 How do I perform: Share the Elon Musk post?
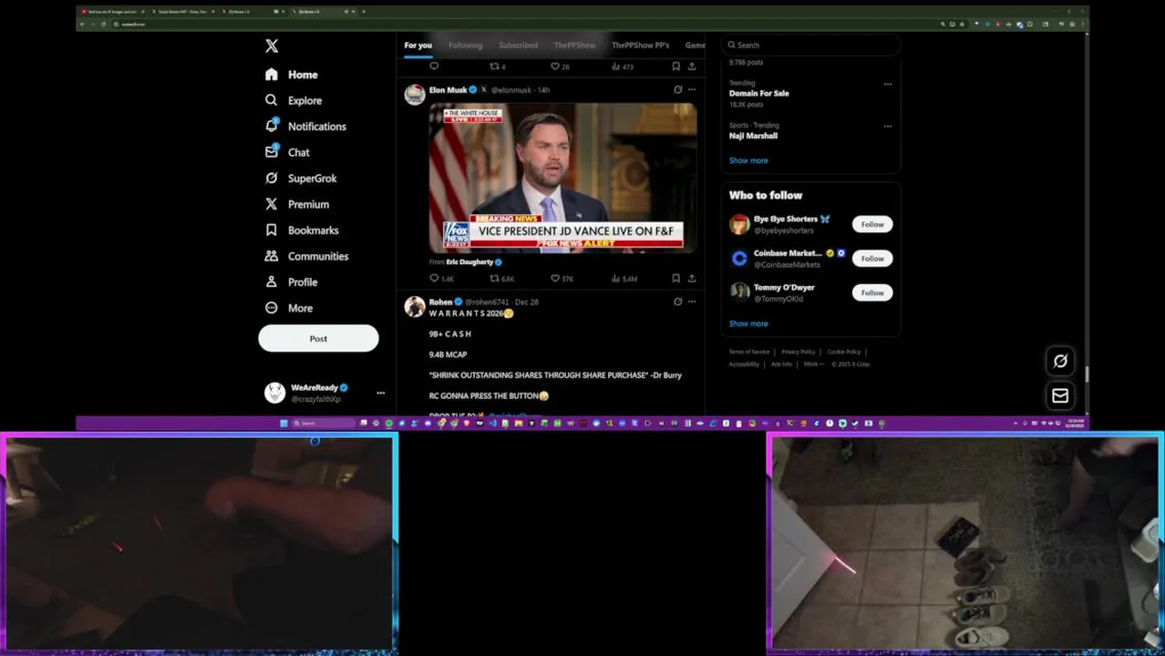[692, 279]
